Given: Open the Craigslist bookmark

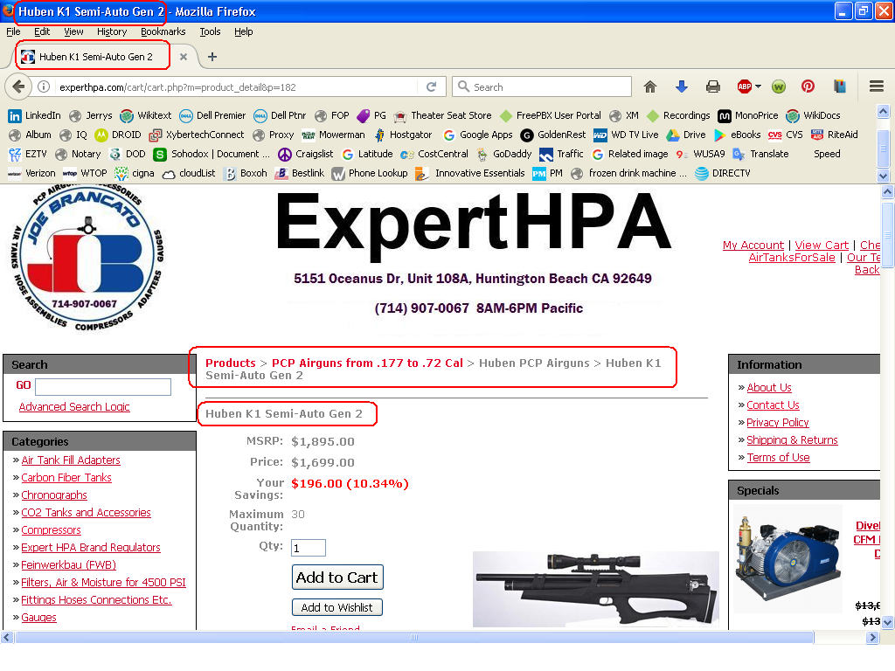Looking at the screenshot, I should click(x=305, y=154).
